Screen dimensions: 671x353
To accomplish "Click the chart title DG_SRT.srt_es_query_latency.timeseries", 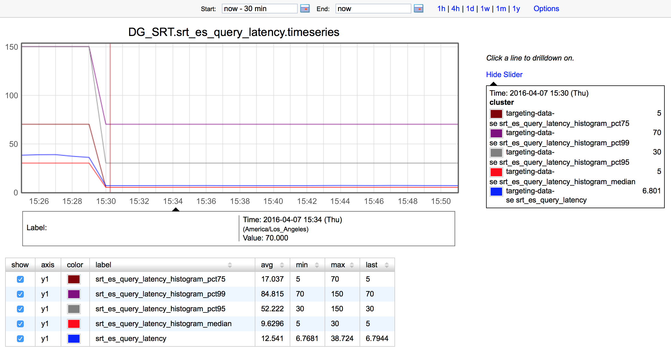I will point(234,32).
